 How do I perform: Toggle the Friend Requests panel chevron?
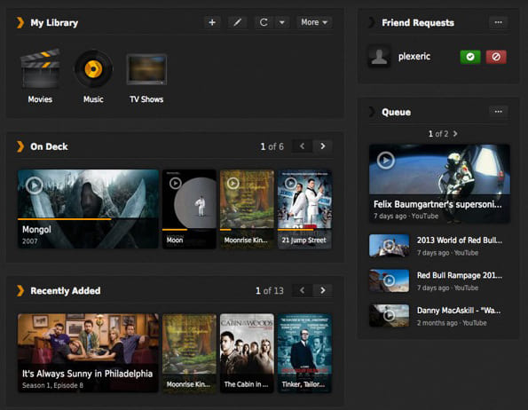(x=372, y=22)
